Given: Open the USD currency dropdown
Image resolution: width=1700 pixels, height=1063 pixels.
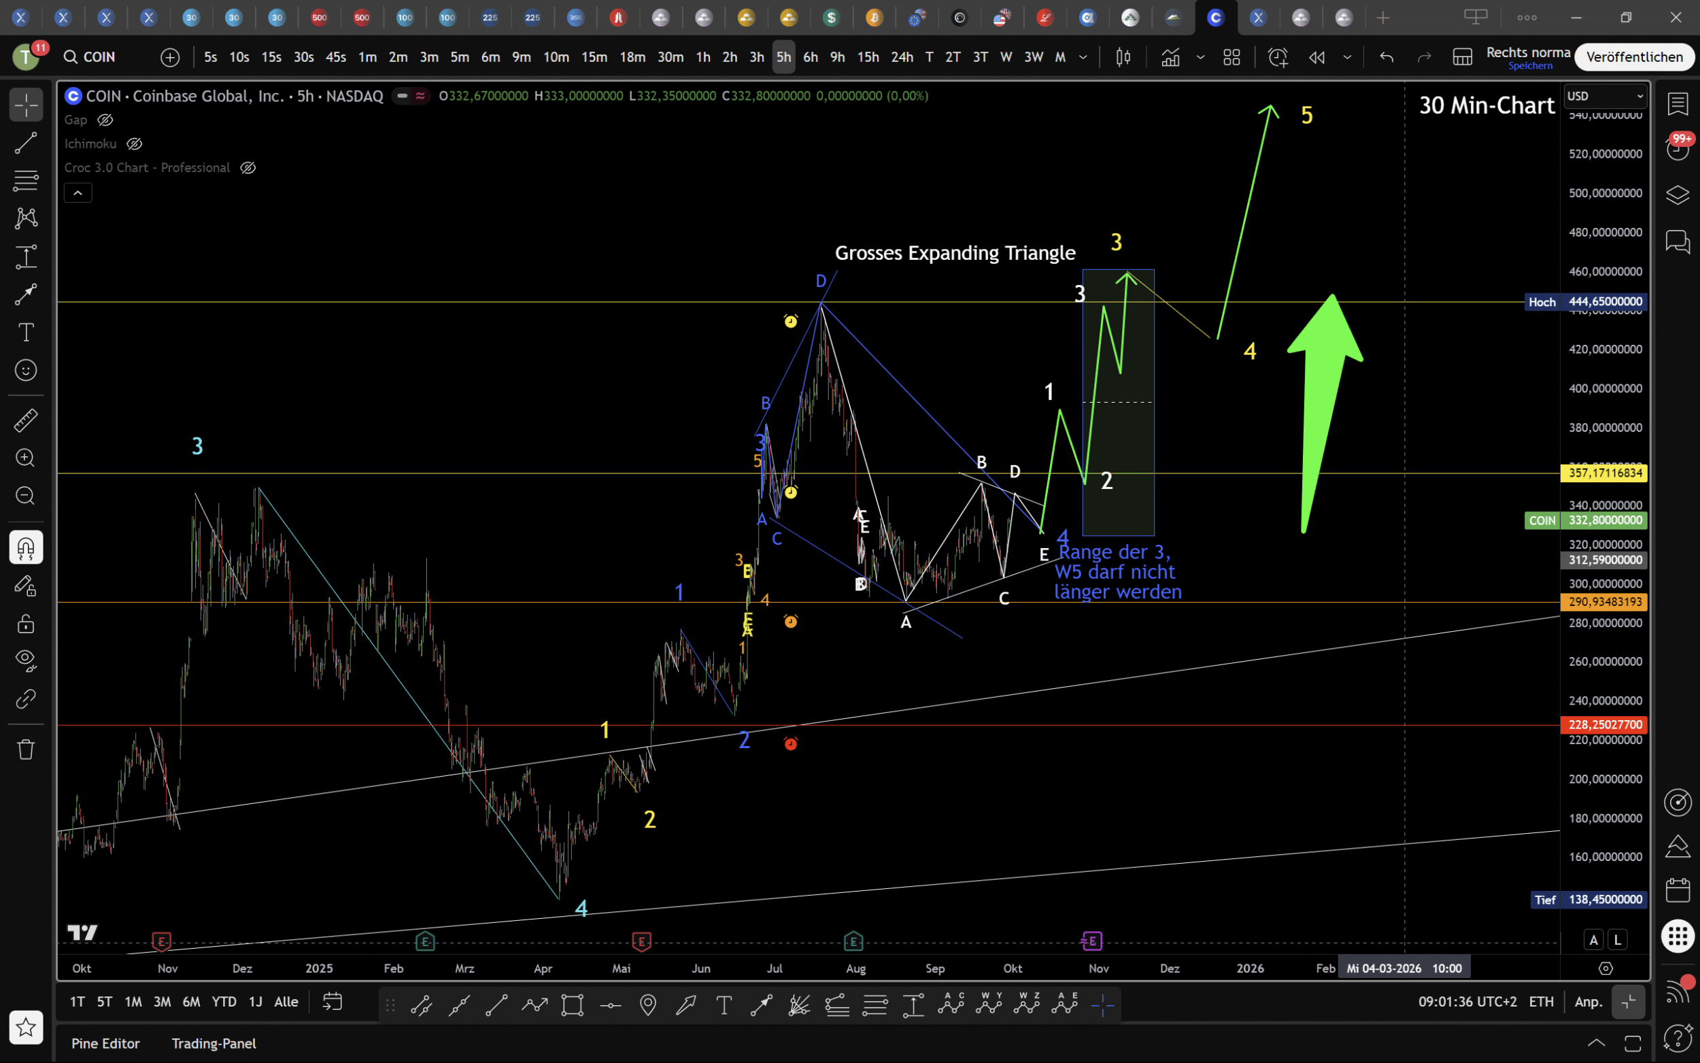Looking at the screenshot, I should pos(1604,97).
